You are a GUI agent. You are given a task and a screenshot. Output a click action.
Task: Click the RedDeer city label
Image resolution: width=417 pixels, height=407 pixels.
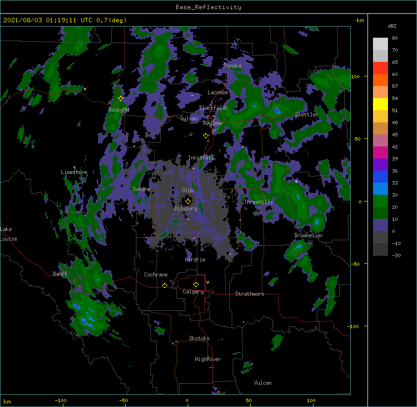[213, 123]
